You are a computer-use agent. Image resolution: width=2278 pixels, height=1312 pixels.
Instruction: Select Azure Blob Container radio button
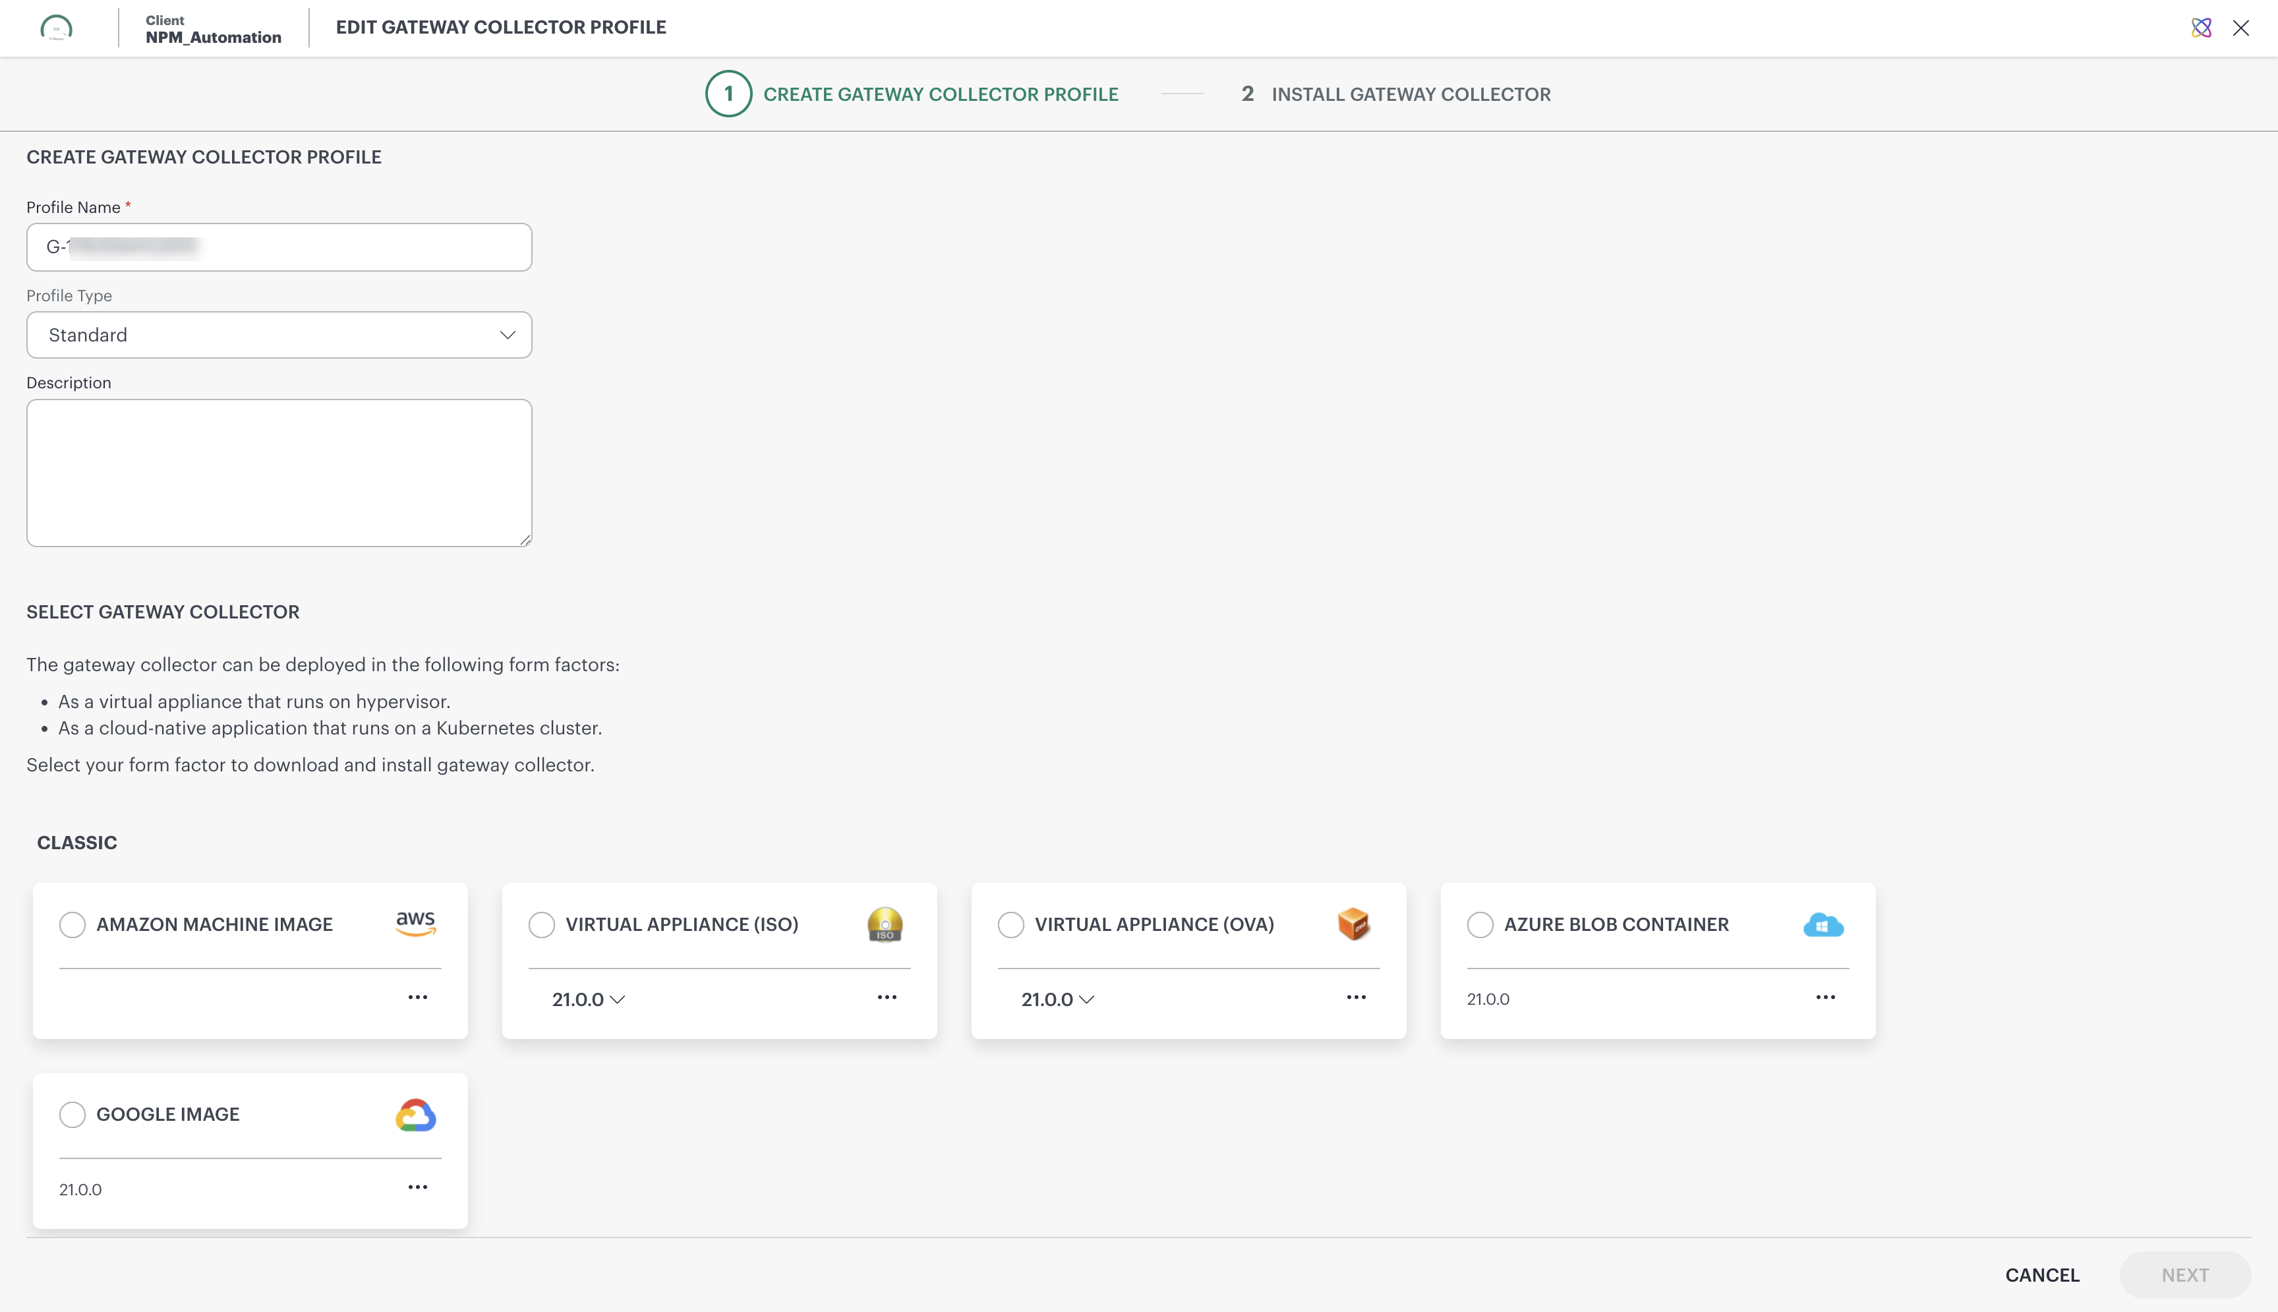click(1480, 924)
